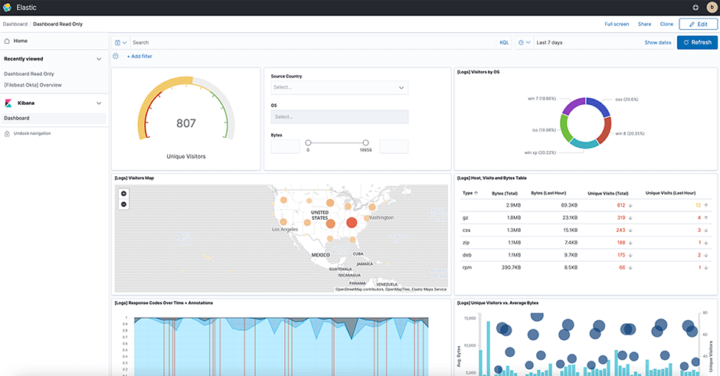Toggle Show dates in time picker
The height and width of the screenshot is (376, 720).
point(657,43)
